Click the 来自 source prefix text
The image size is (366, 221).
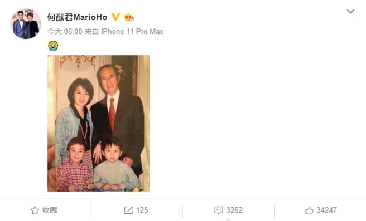pyautogui.click(x=92, y=31)
